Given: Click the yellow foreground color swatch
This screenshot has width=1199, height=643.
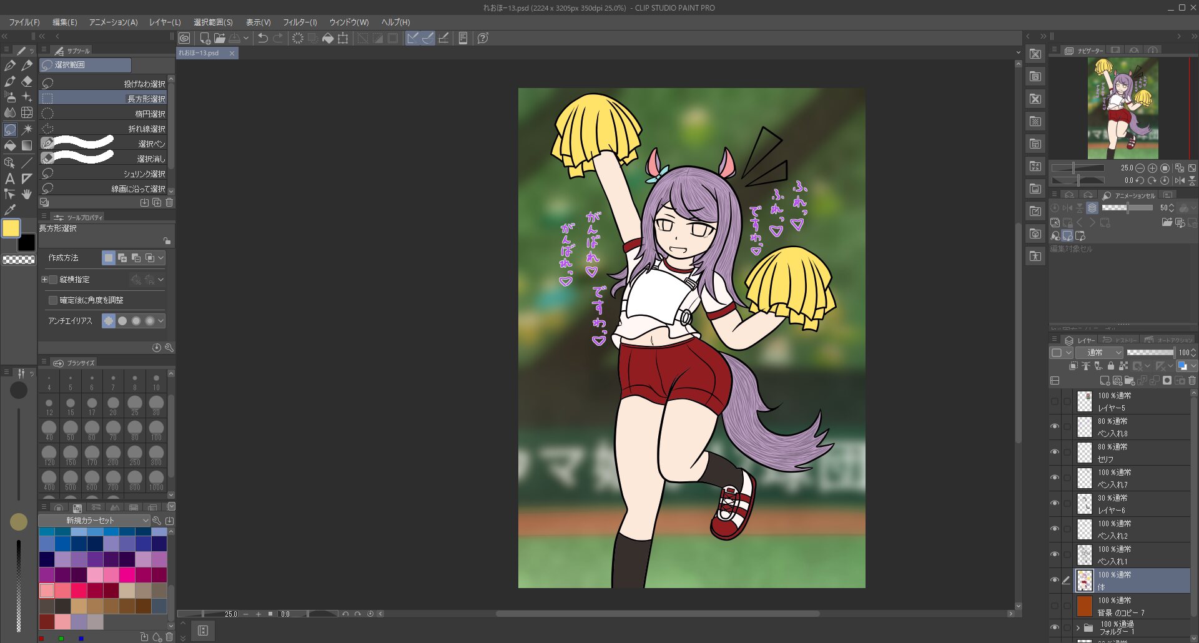Looking at the screenshot, I should (x=11, y=228).
